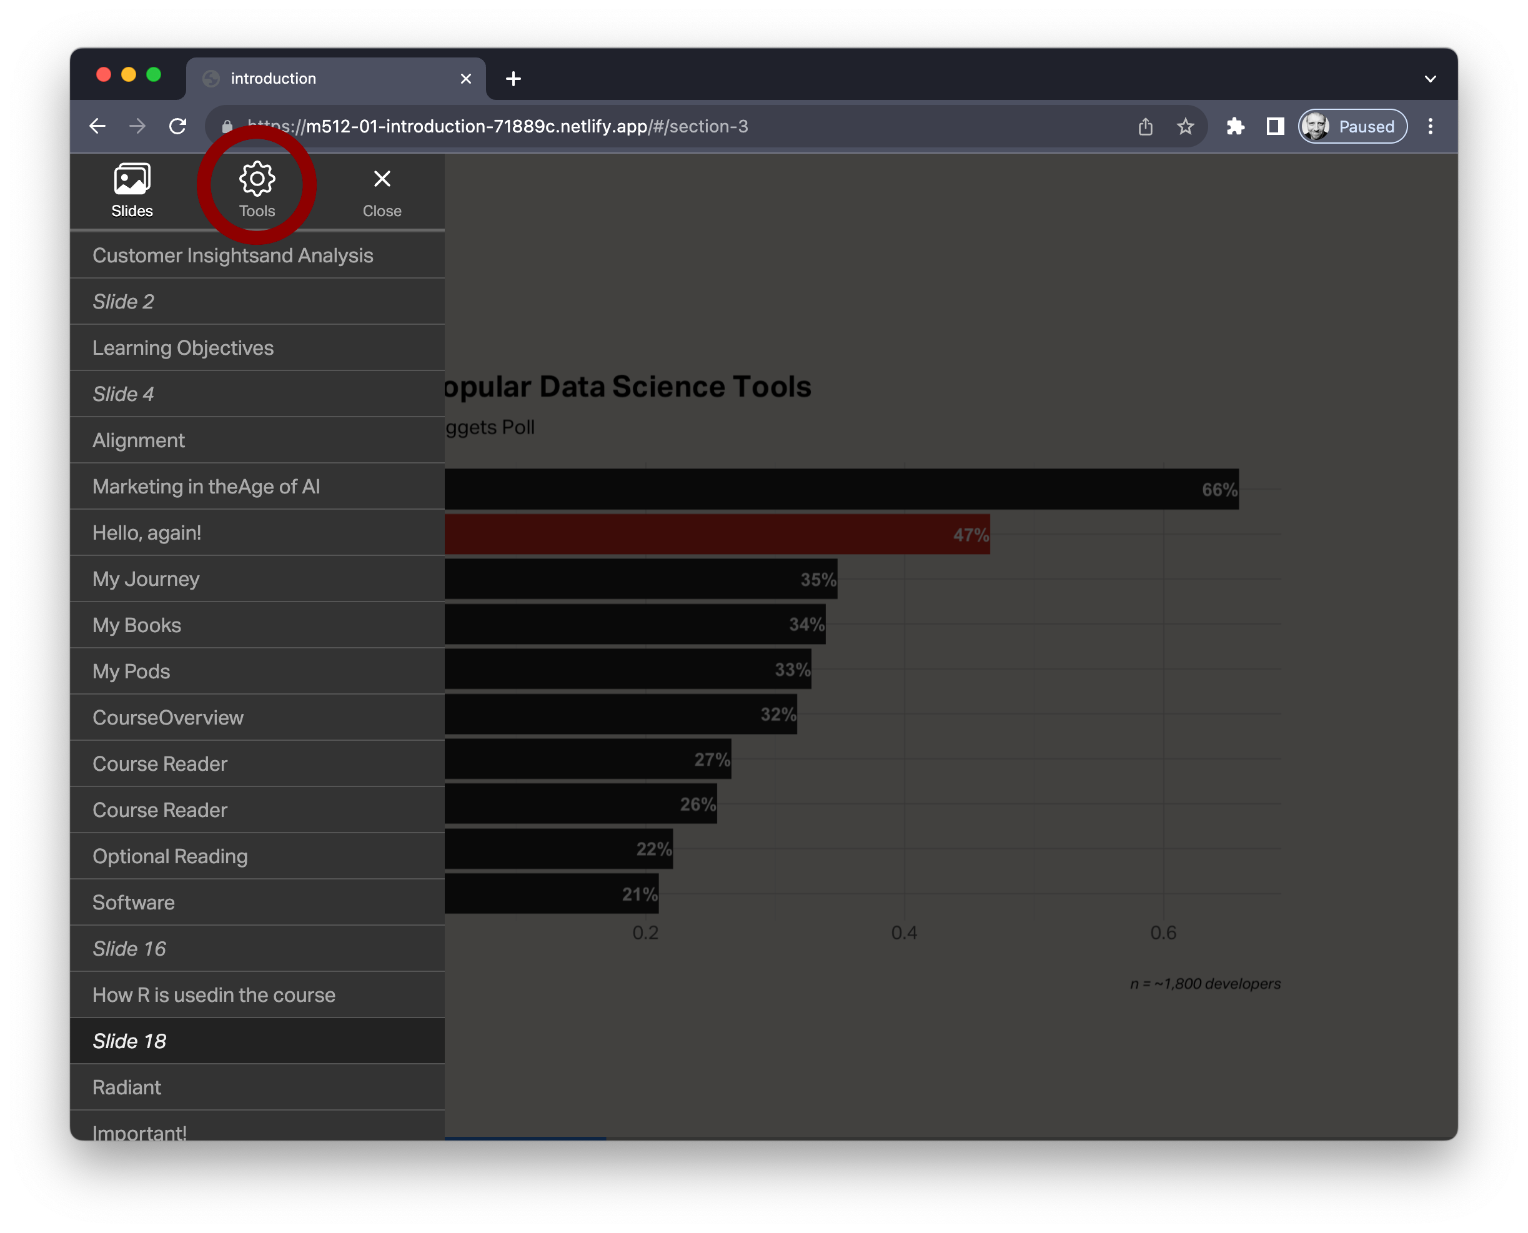Click the browser back arrow

point(98,126)
